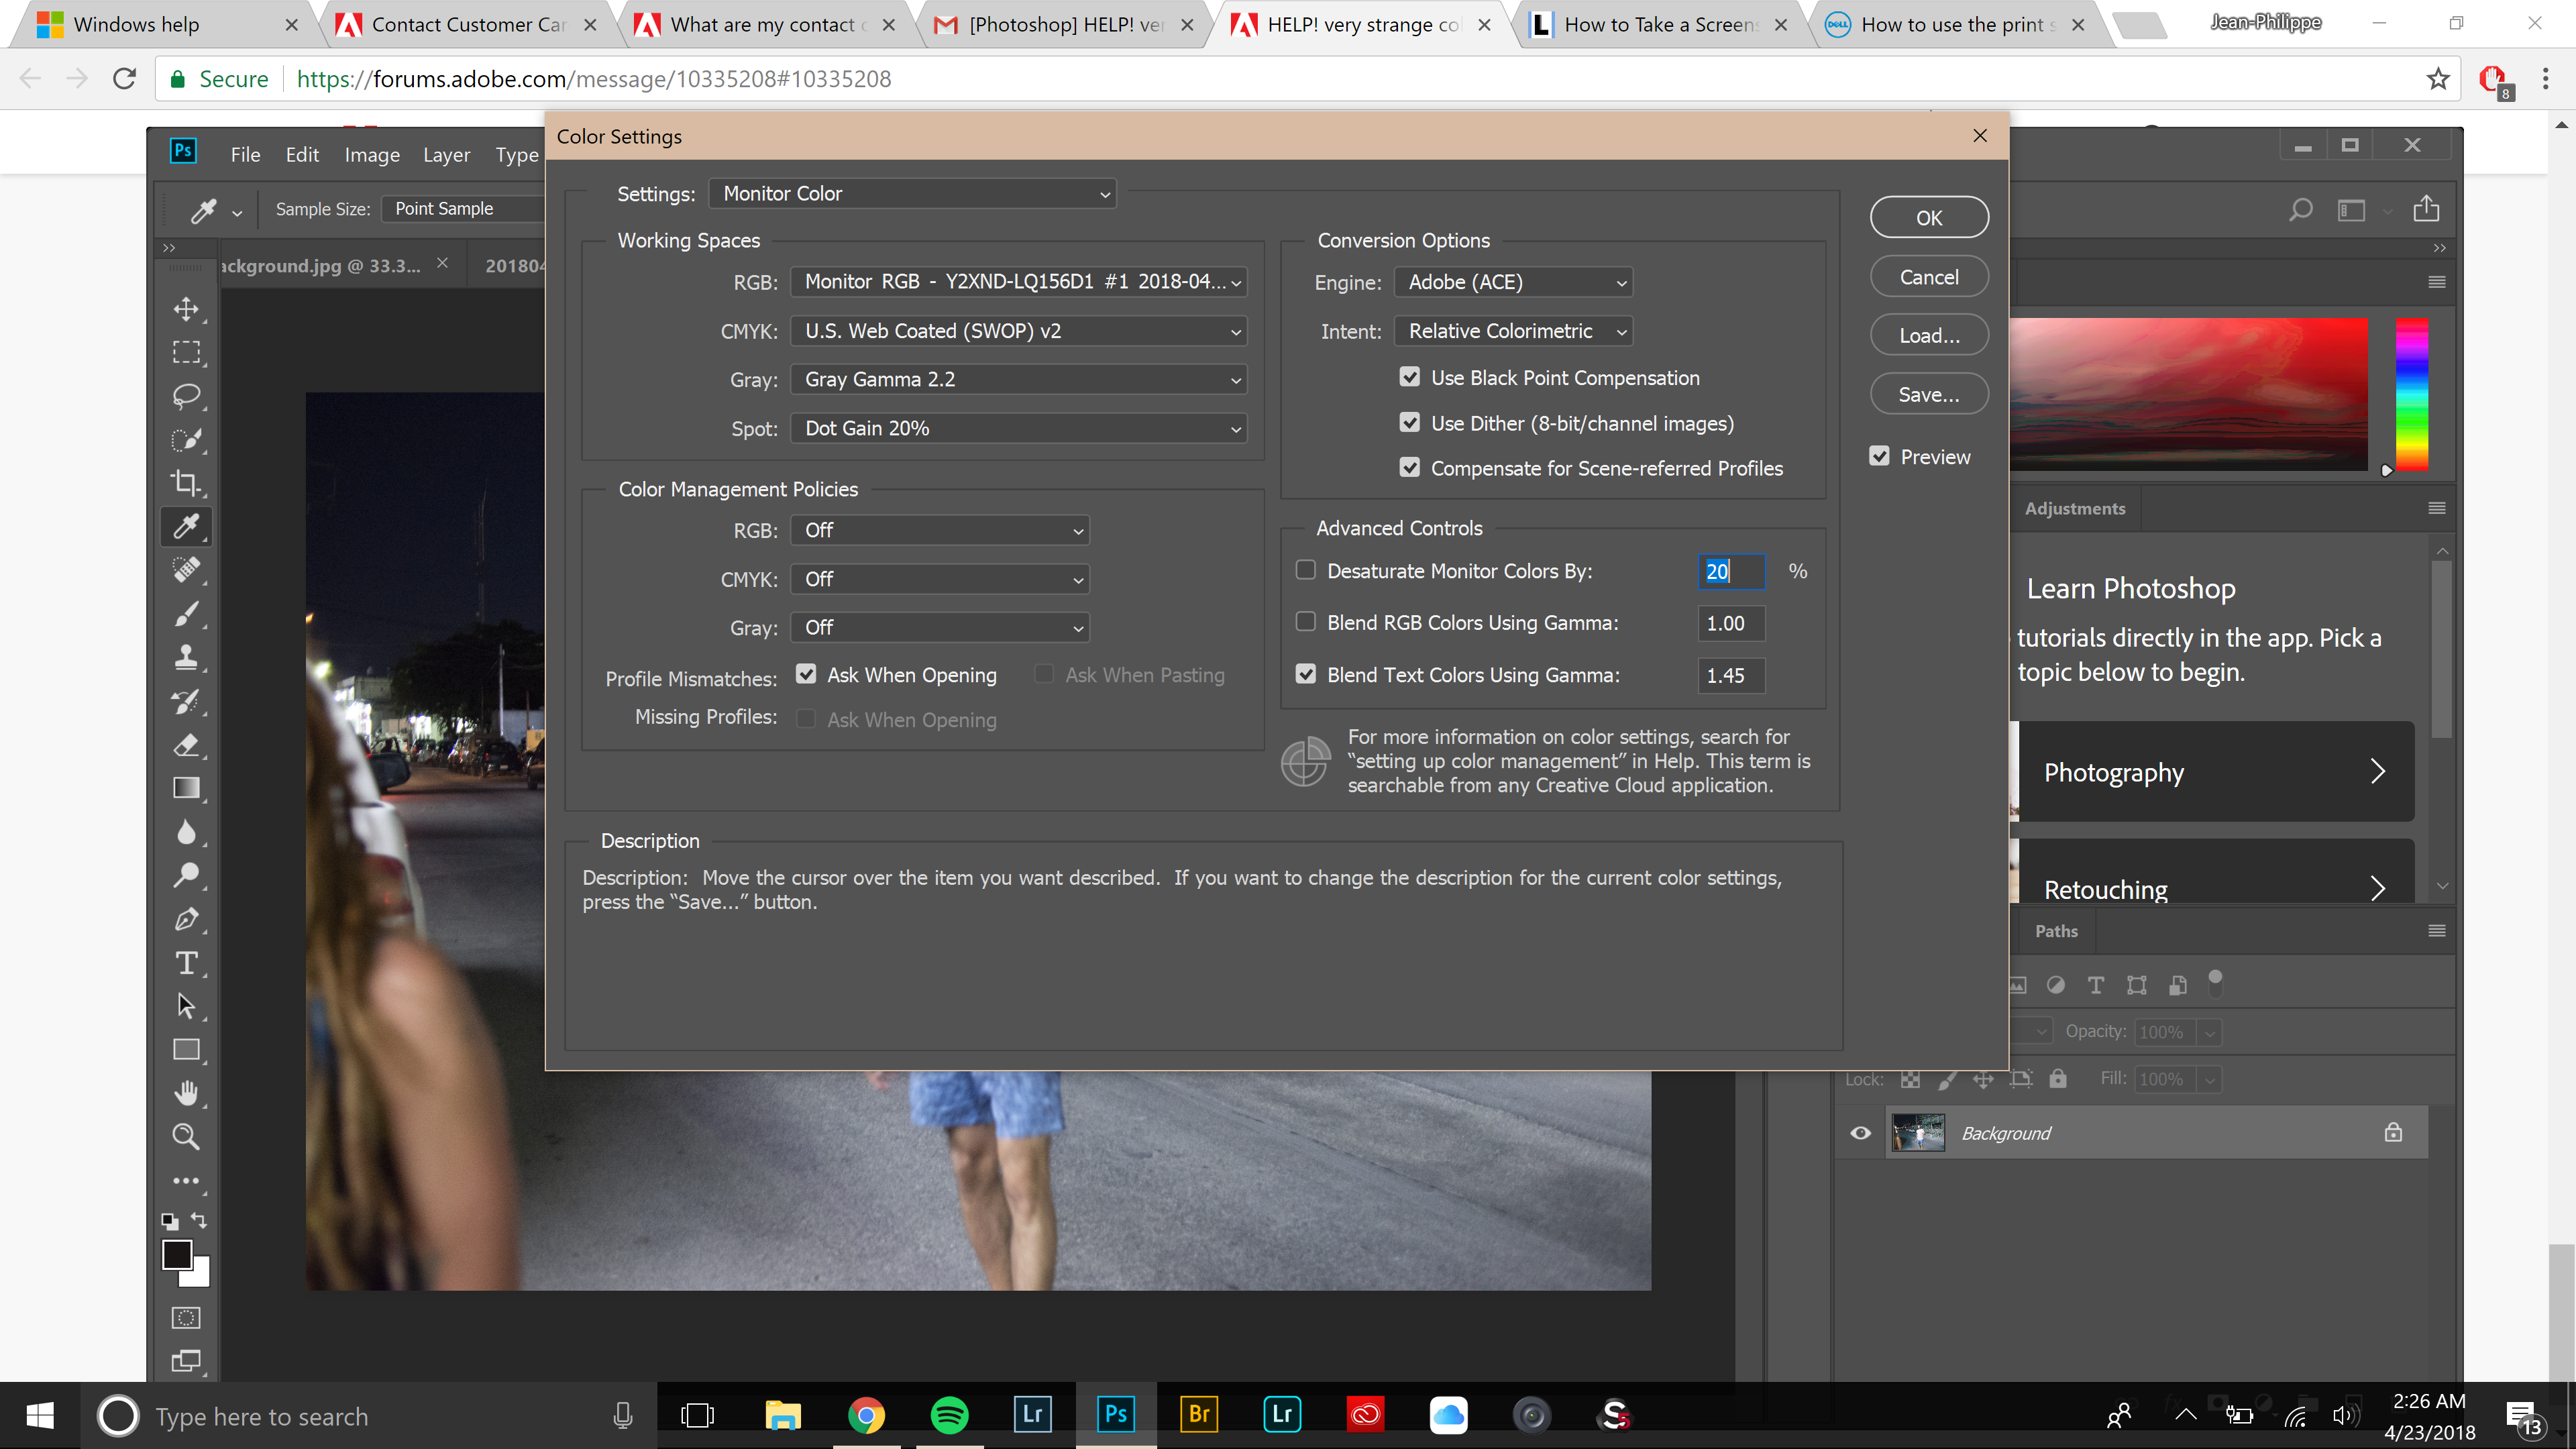
Task: Select the Brush tool
Action: pos(186,613)
